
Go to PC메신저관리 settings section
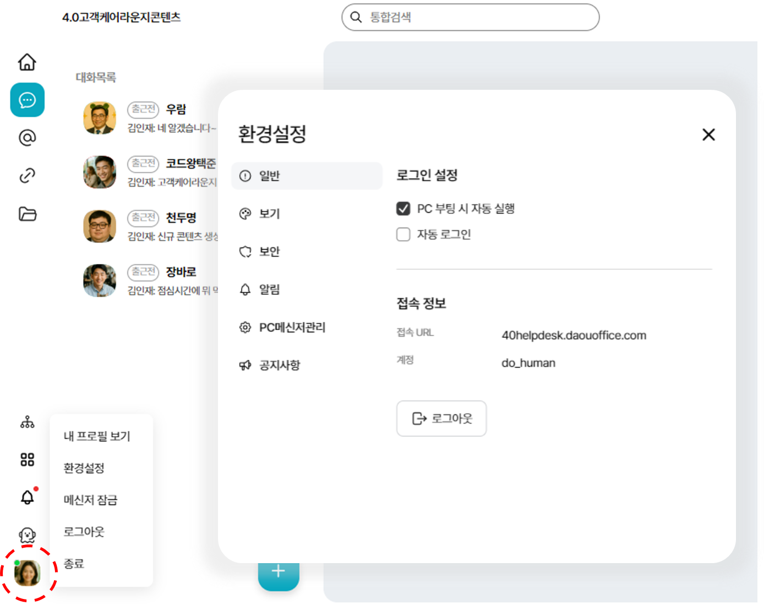(x=292, y=328)
